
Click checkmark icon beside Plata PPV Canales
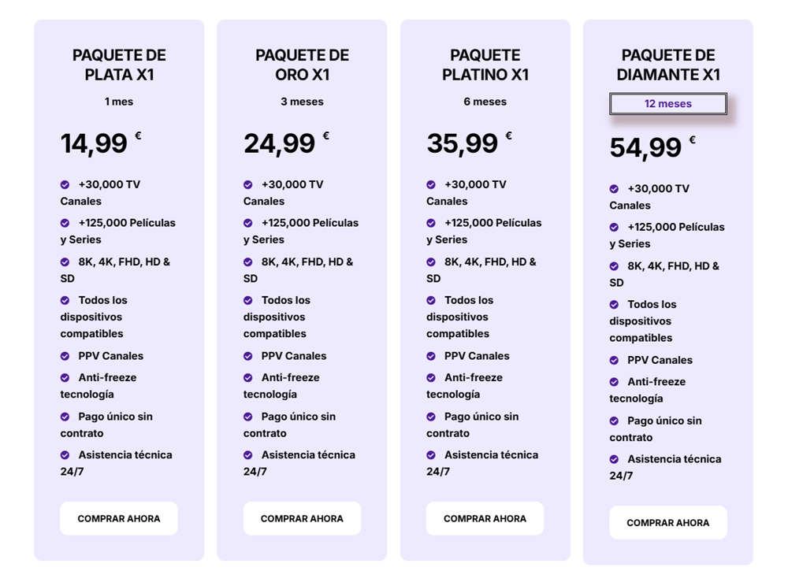point(65,356)
